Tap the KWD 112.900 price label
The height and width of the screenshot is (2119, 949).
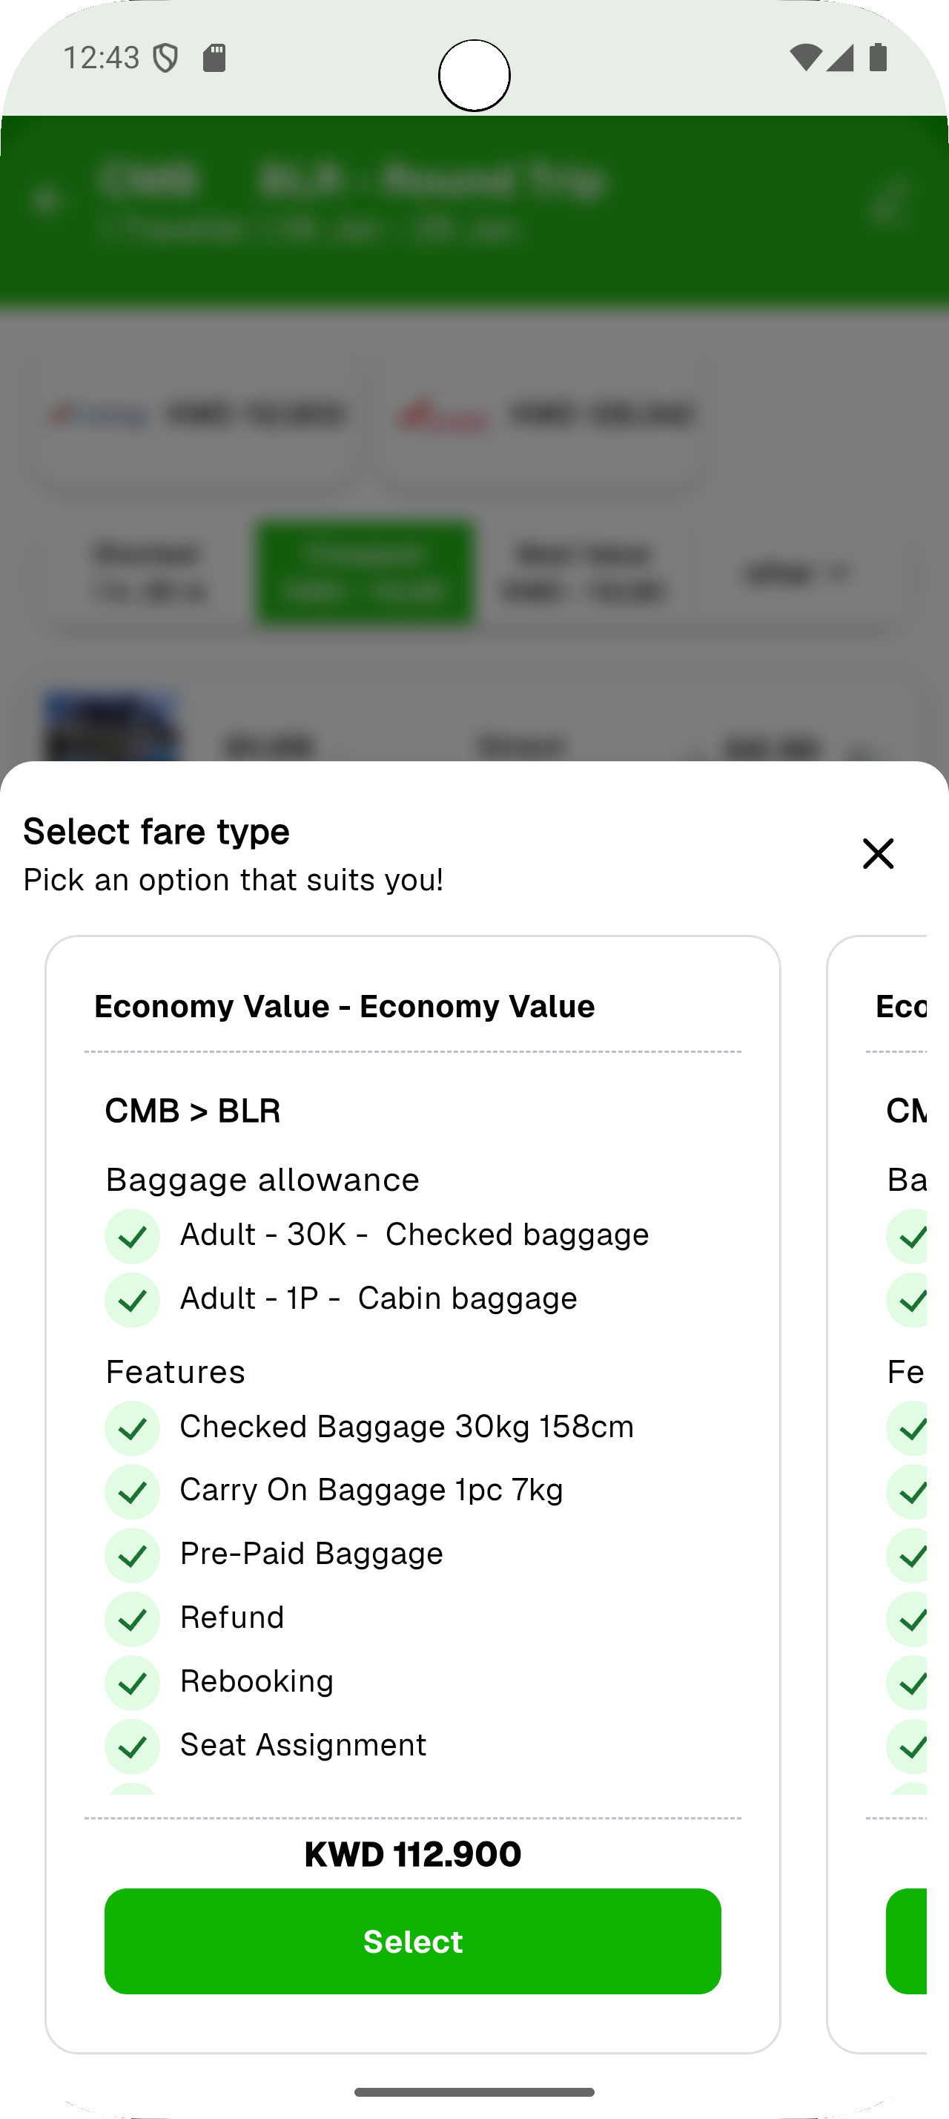click(412, 1854)
